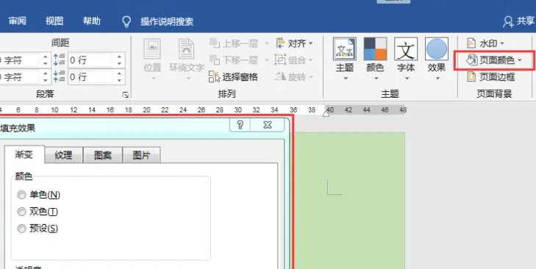This screenshot has height=269, width=536.
Task: Expand the 效果 button dropdown arrow
Action: 437,79
